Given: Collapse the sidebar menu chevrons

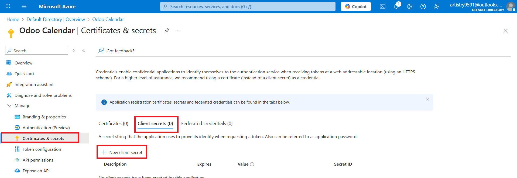Looking at the screenshot, I should [x=84, y=51].
